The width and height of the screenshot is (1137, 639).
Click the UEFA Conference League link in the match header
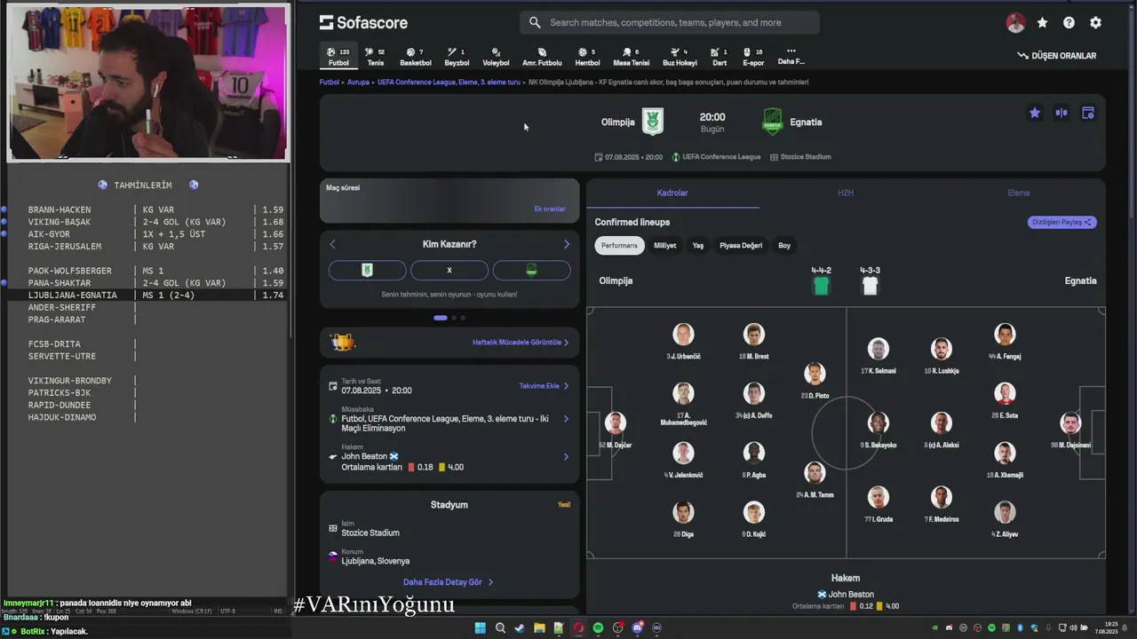(716, 157)
